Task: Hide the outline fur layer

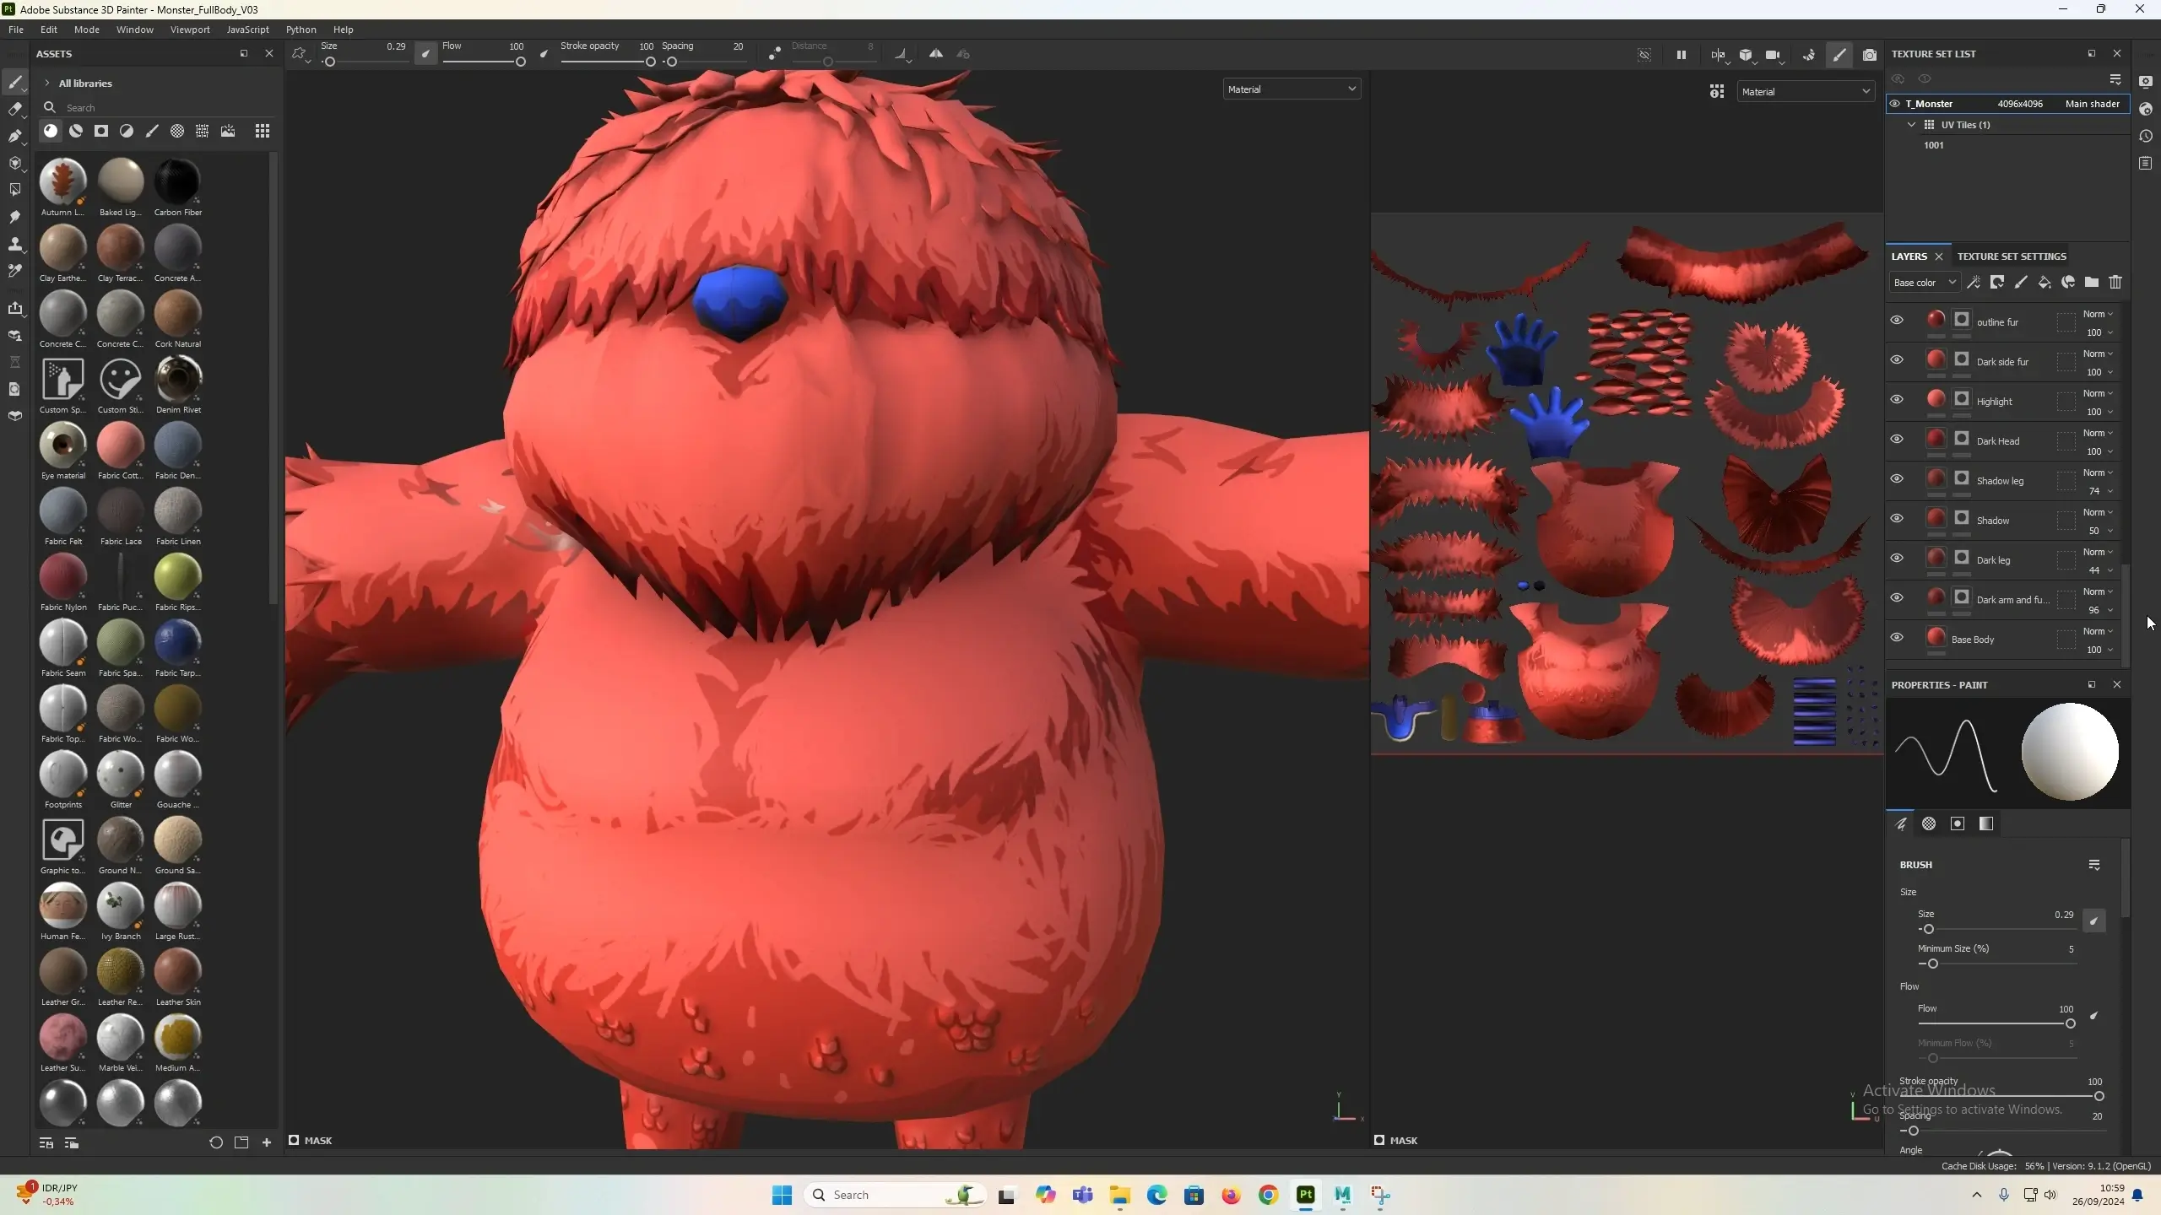Action: (x=1897, y=321)
